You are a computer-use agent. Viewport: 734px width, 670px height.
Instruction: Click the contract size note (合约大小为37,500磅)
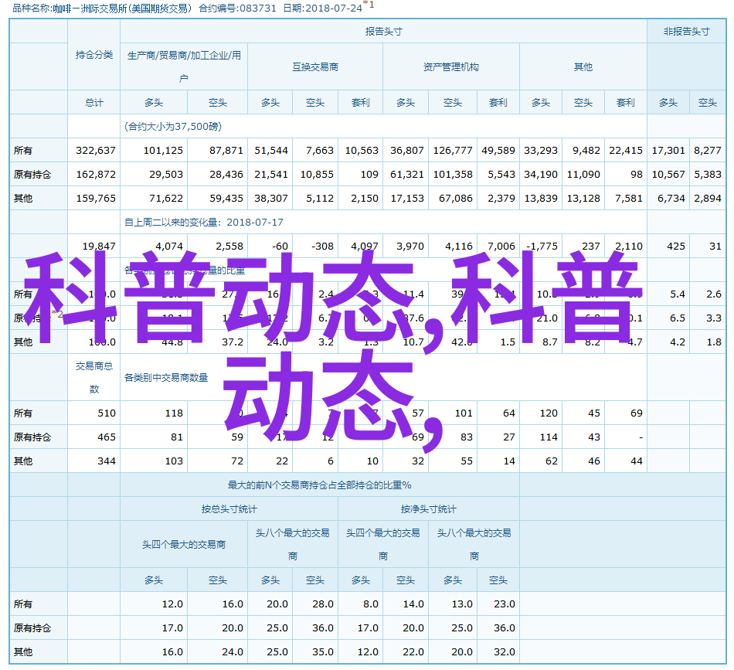tap(173, 127)
